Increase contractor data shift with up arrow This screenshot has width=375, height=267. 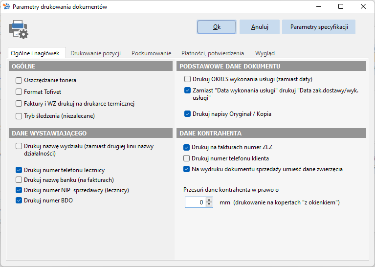coord(209,200)
